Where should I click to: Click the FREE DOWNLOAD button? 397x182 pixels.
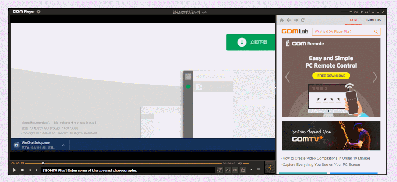[x=331, y=76]
